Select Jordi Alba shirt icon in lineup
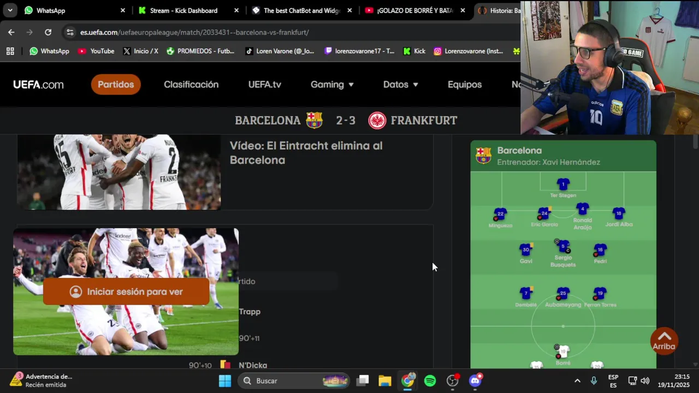Image resolution: width=699 pixels, height=393 pixels. [619, 213]
